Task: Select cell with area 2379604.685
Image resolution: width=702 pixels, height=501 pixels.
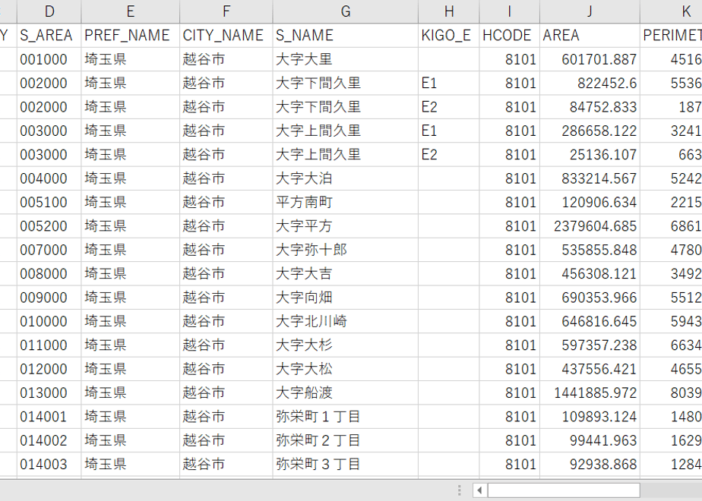Action: click(x=590, y=226)
